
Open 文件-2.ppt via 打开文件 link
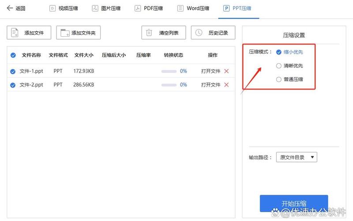211,85
